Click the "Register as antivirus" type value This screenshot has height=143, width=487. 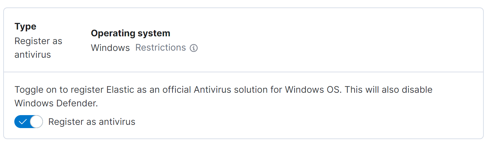coord(38,48)
